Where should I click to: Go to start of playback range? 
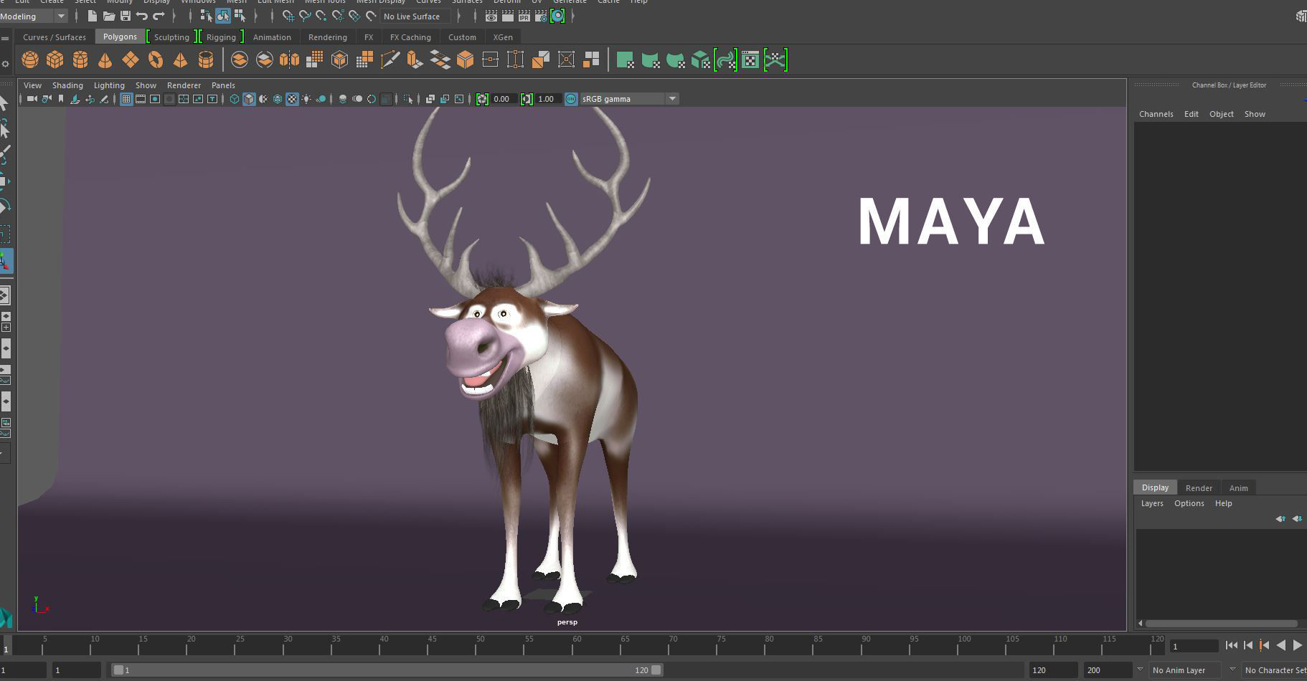[x=1232, y=645]
